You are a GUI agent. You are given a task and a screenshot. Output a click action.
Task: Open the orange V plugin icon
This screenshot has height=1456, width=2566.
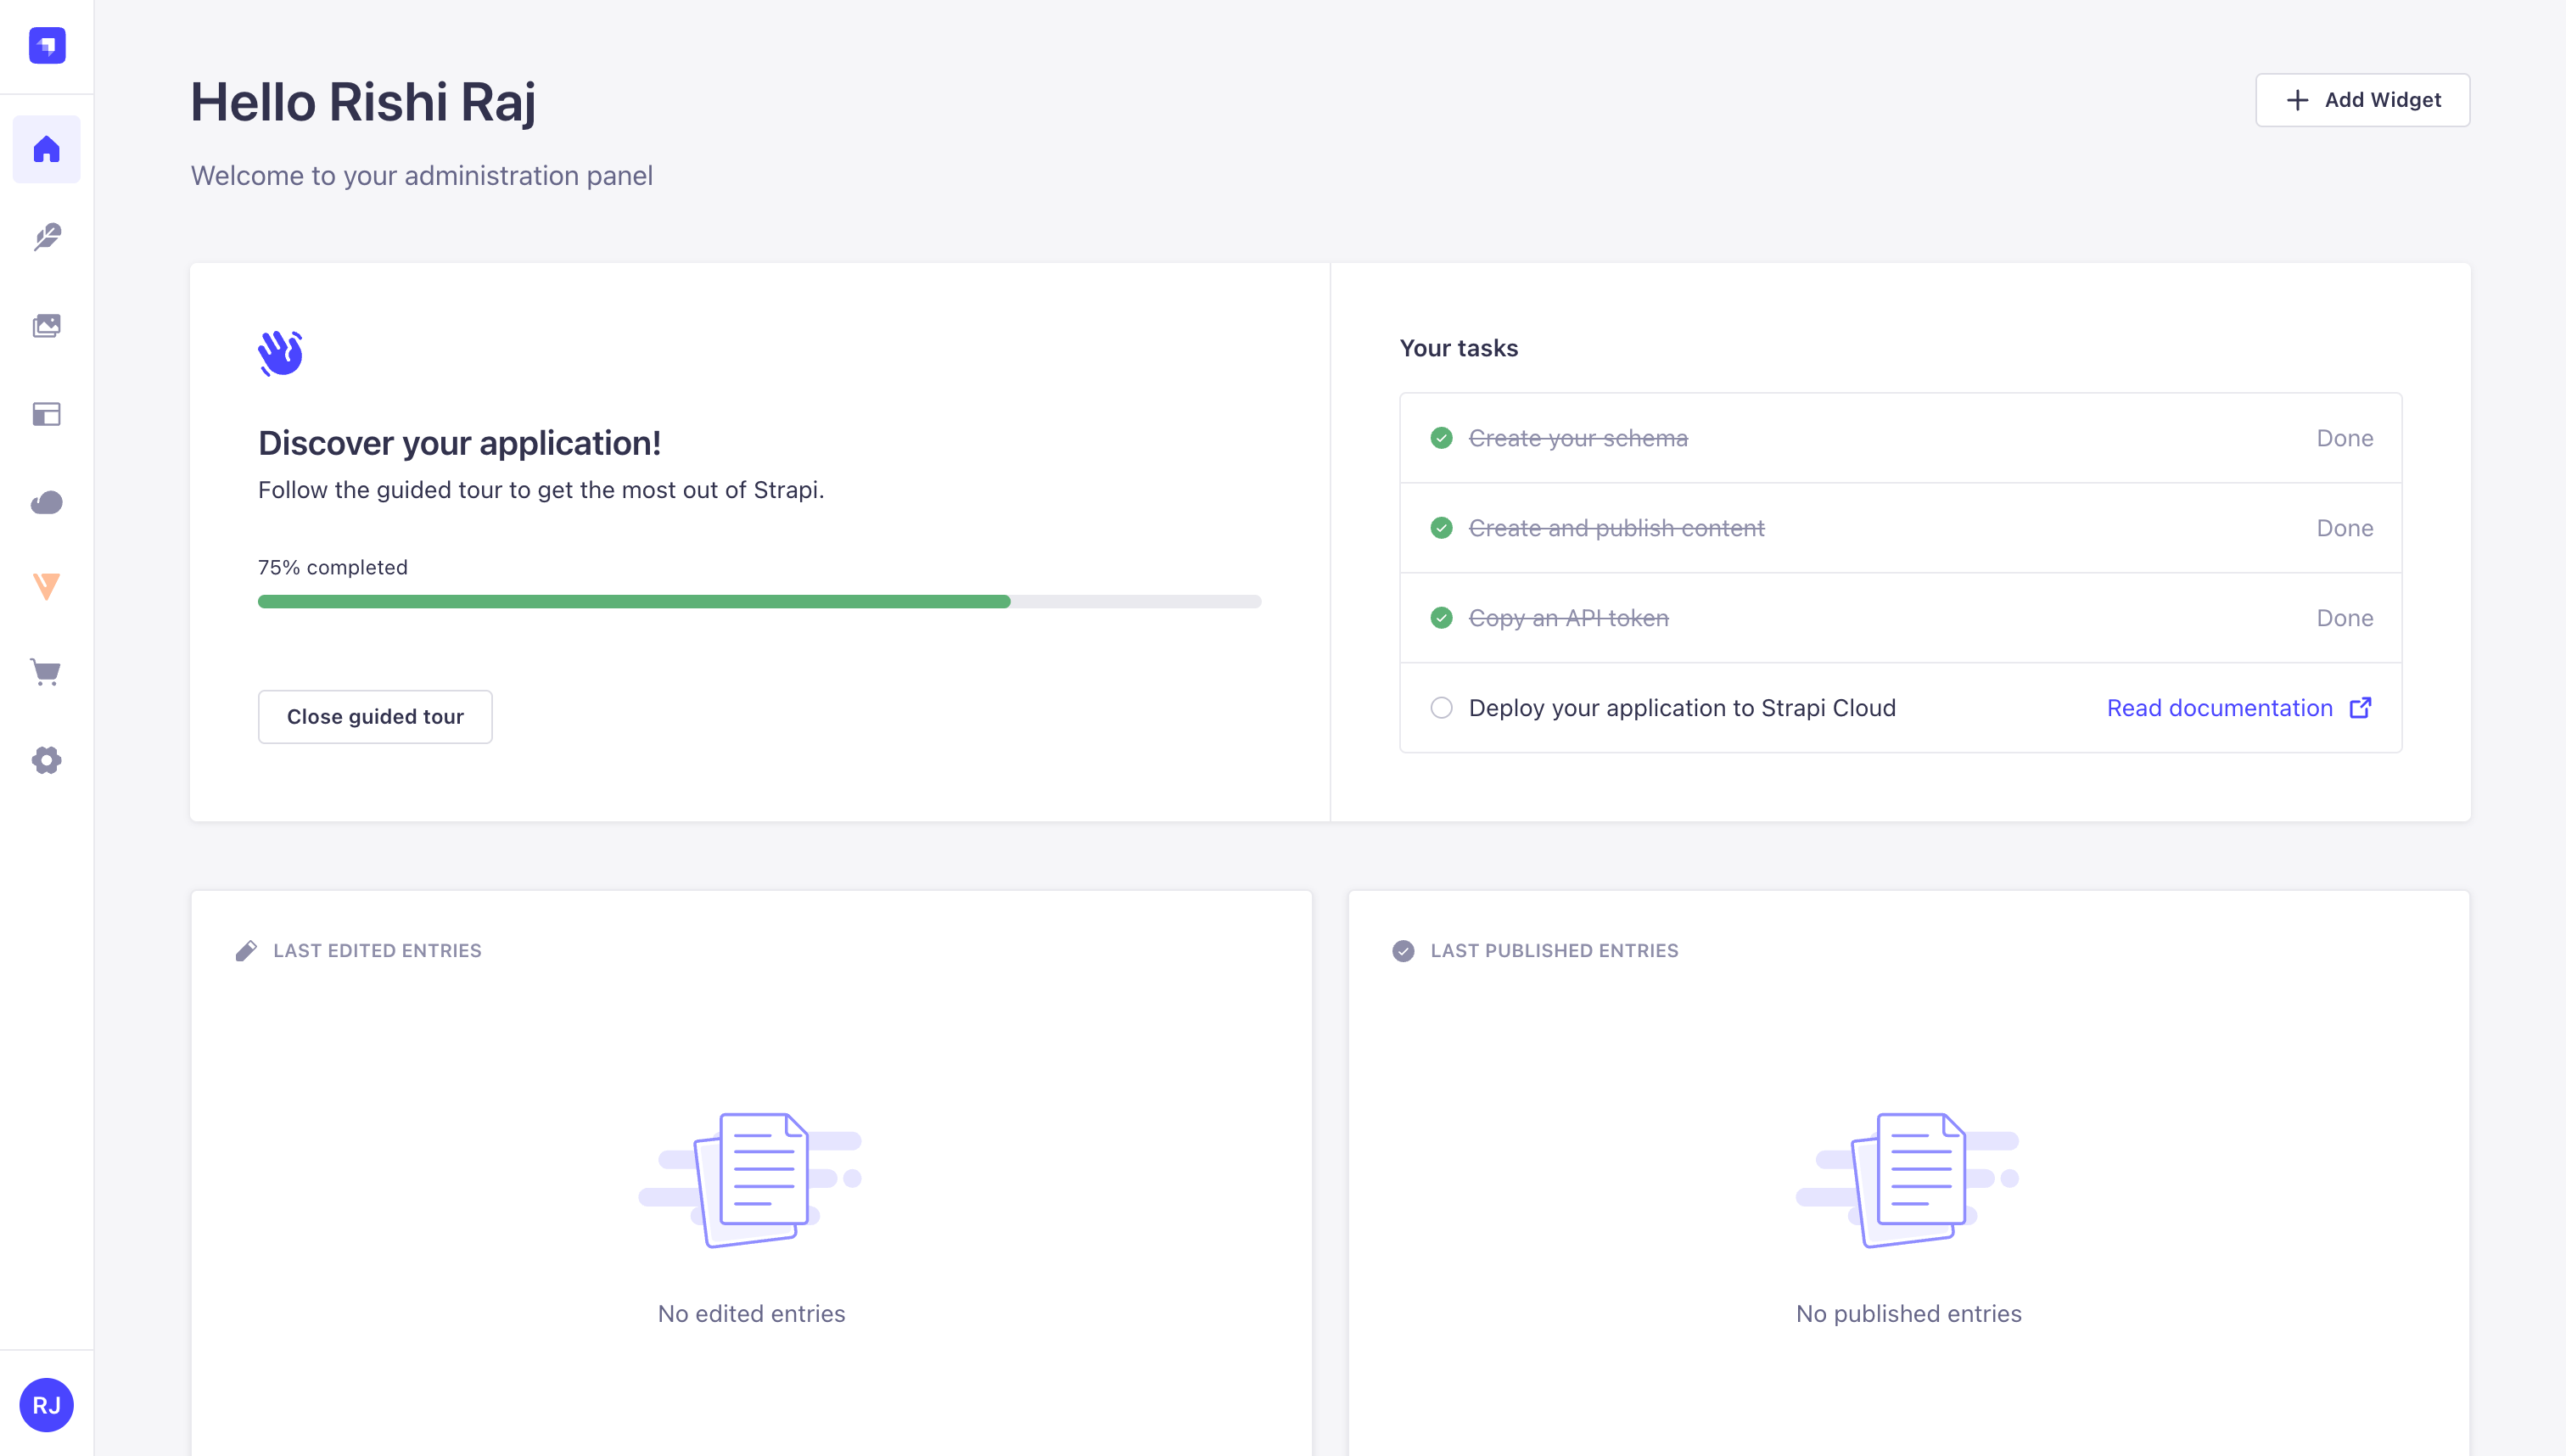click(x=47, y=586)
